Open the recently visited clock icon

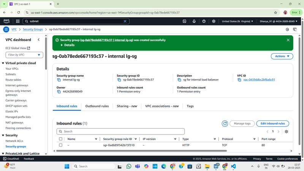tap(287, 30)
